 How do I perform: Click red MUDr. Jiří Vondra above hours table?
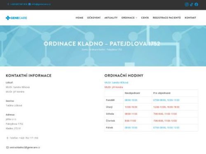[114, 87]
